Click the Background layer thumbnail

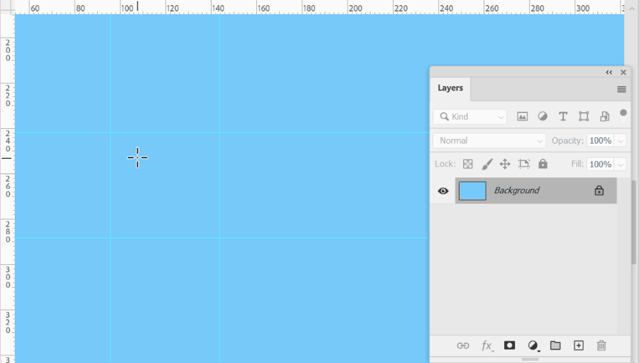(472, 191)
